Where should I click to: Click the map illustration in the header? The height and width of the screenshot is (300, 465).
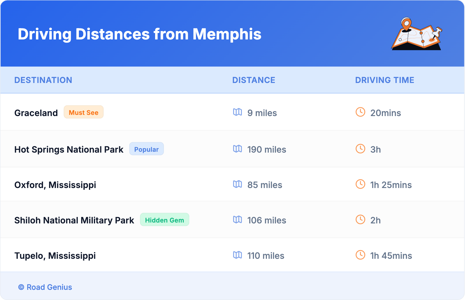(417, 34)
